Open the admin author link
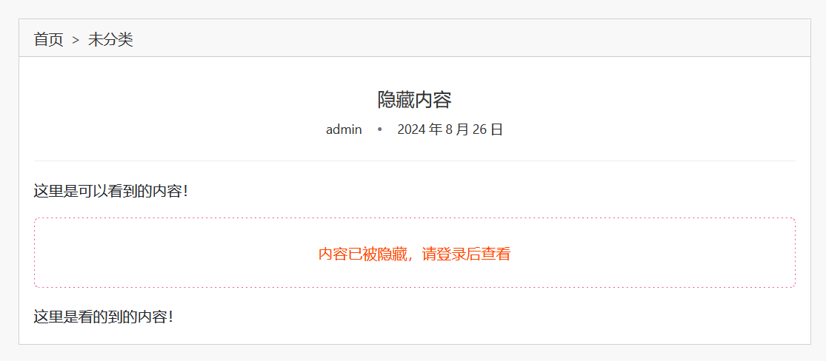Screen dimensions: 826x361 (344, 129)
